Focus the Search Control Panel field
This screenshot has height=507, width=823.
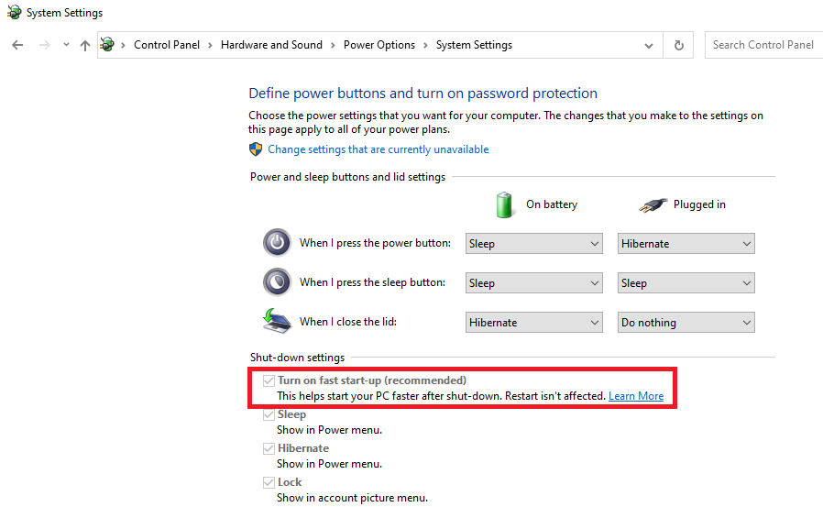[763, 45]
